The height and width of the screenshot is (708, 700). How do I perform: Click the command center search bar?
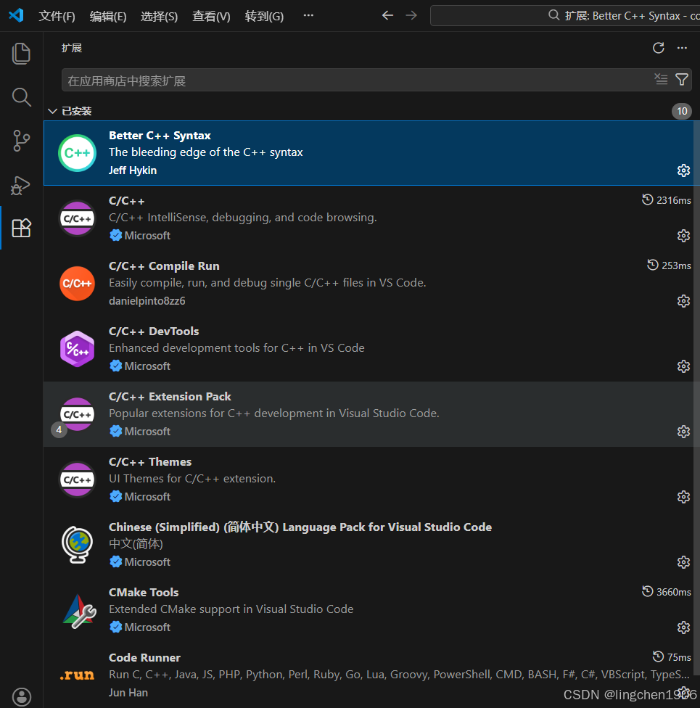click(565, 16)
